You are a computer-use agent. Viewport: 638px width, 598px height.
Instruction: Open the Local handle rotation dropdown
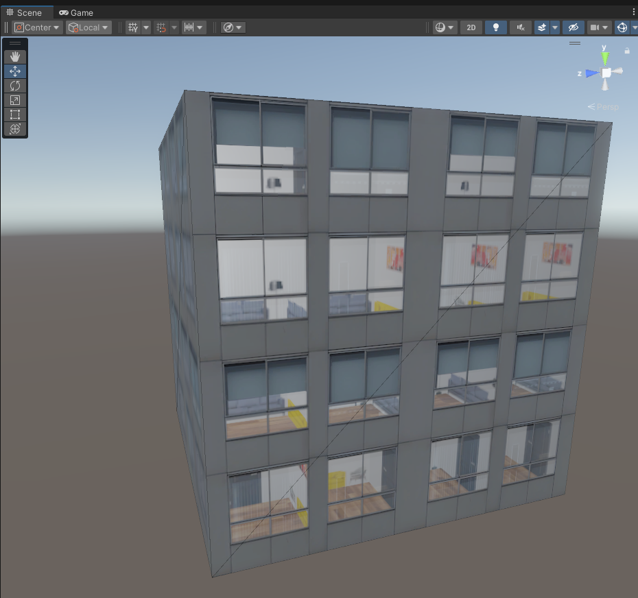88,27
